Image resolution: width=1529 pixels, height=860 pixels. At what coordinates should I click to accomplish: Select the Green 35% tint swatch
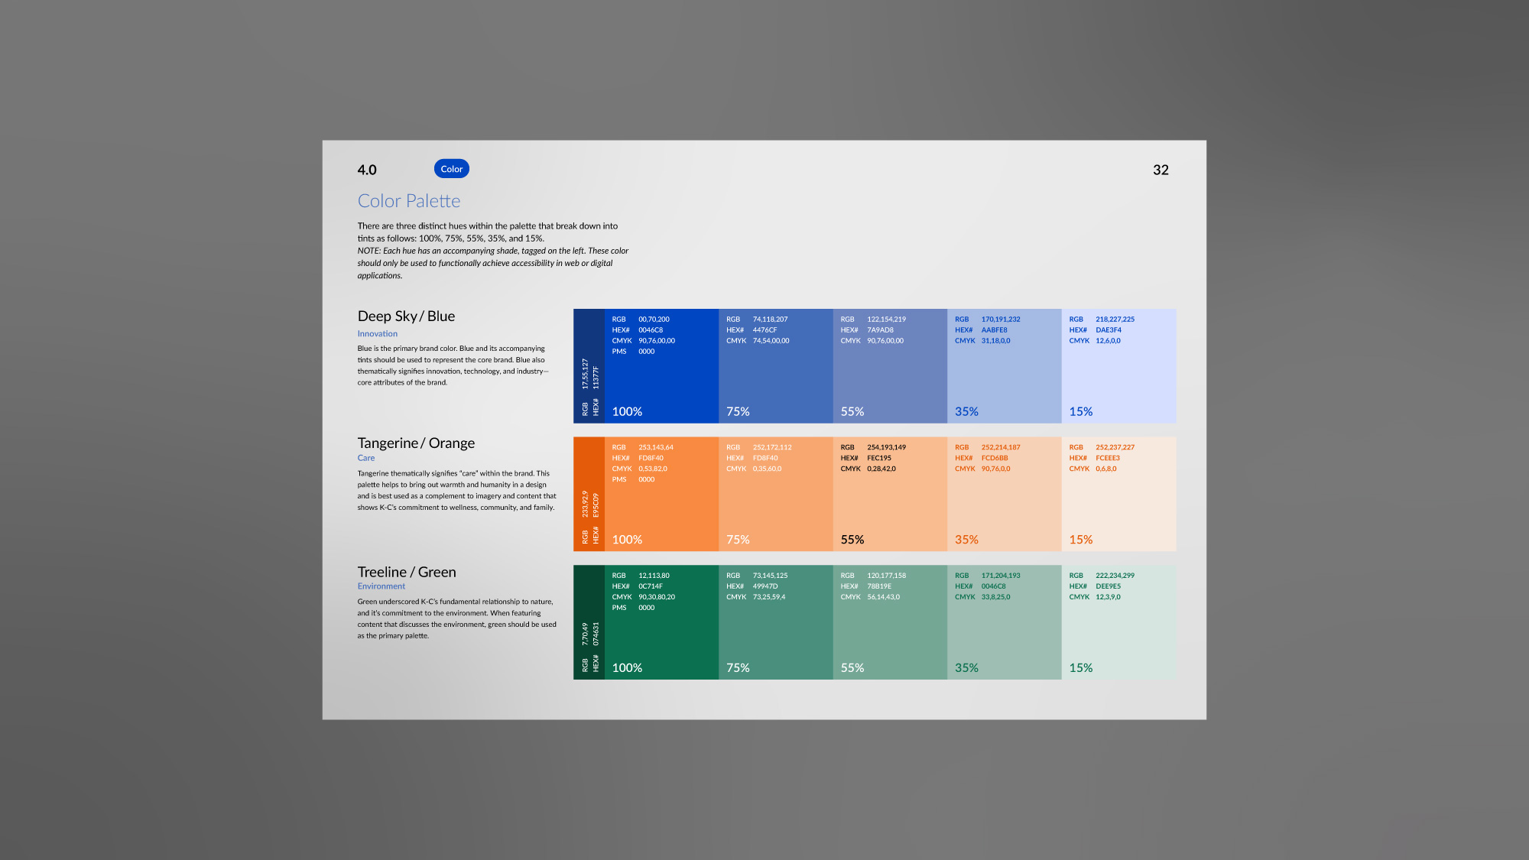tap(1004, 634)
